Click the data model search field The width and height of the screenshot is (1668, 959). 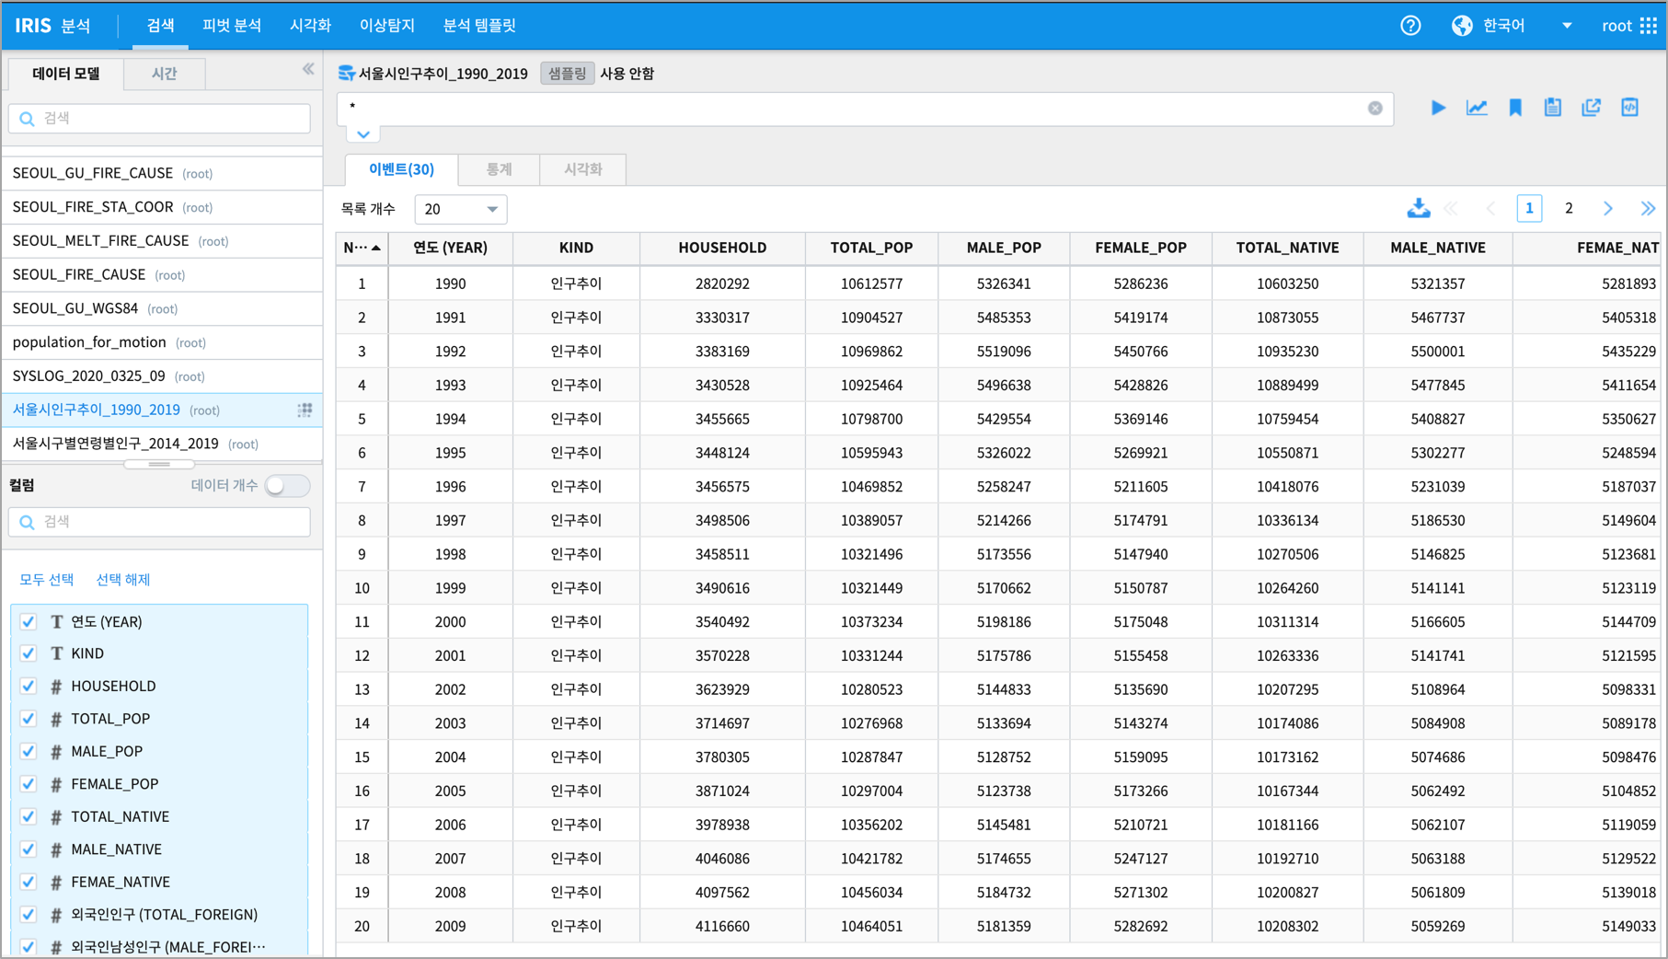pyautogui.click(x=159, y=119)
